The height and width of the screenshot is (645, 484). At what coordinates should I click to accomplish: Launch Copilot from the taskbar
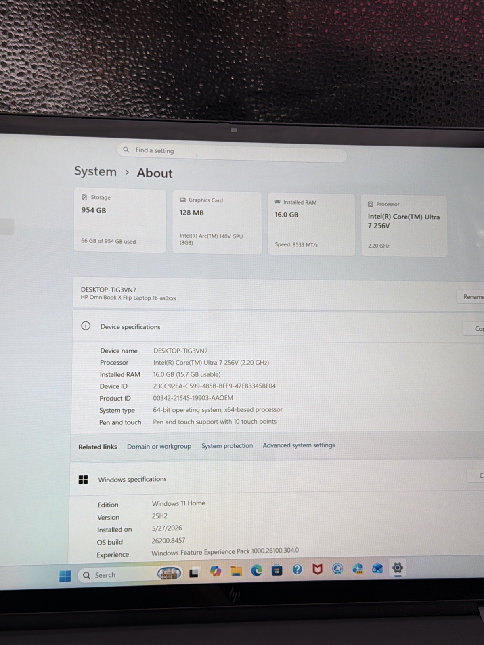click(216, 571)
